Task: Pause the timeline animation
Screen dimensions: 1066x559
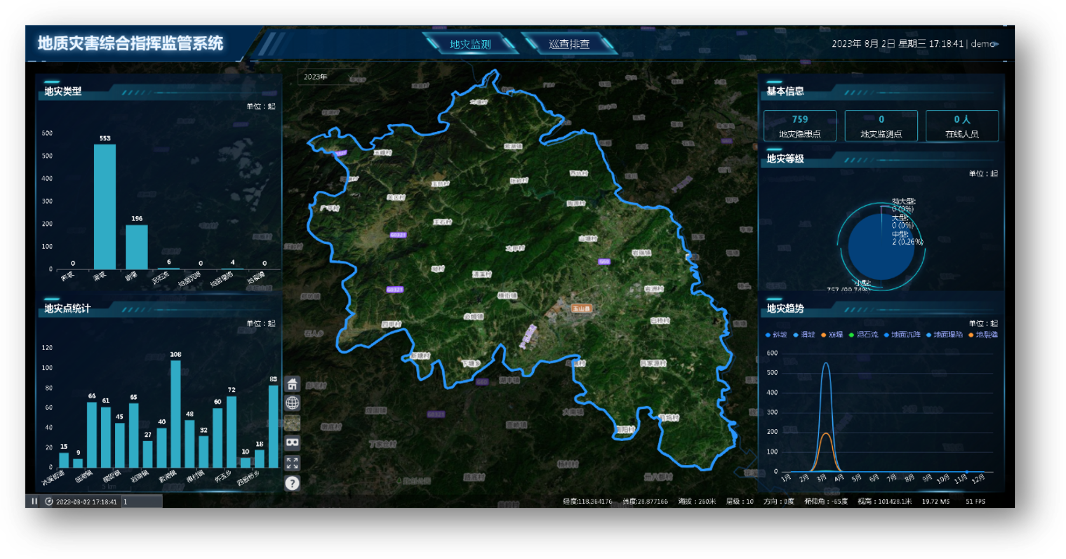Action: [34, 501]
